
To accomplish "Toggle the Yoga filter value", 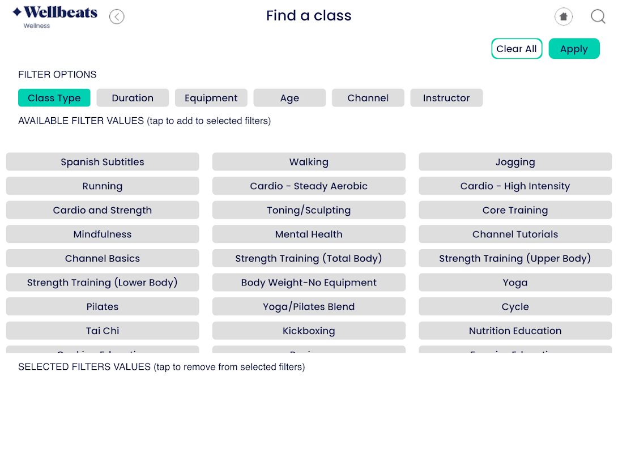I will tap(515, 283).
